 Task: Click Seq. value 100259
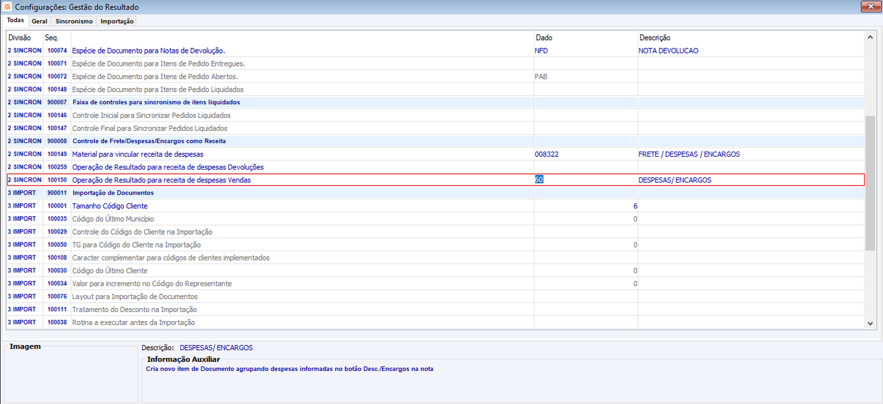[57, 167]
